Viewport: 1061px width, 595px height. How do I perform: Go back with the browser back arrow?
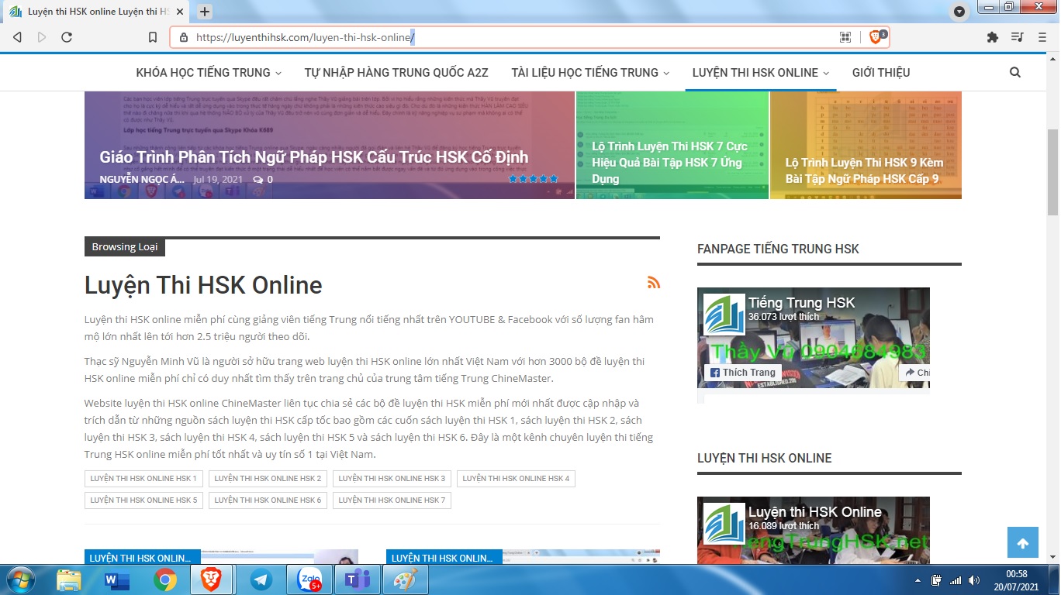tap(18, 37)
